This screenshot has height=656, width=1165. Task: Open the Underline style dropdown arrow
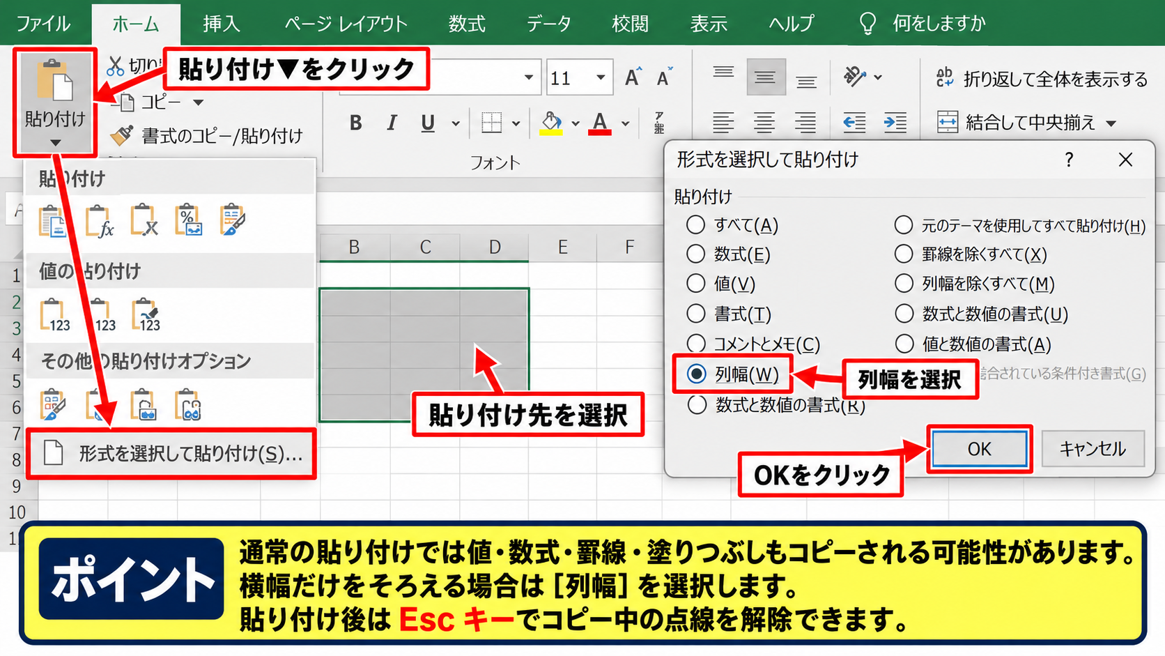(455, 124)
